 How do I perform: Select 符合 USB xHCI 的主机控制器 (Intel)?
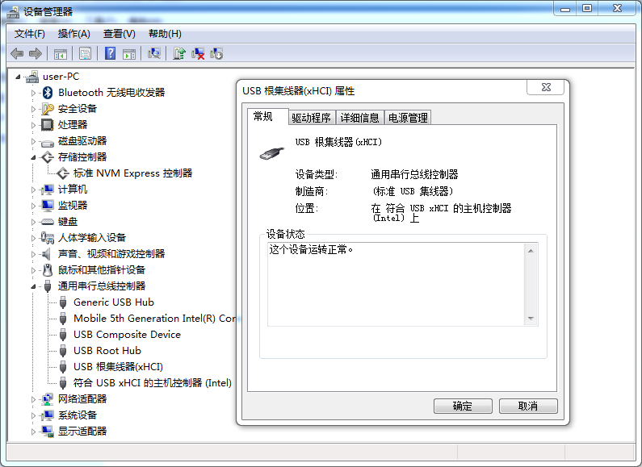coord(153,383)
